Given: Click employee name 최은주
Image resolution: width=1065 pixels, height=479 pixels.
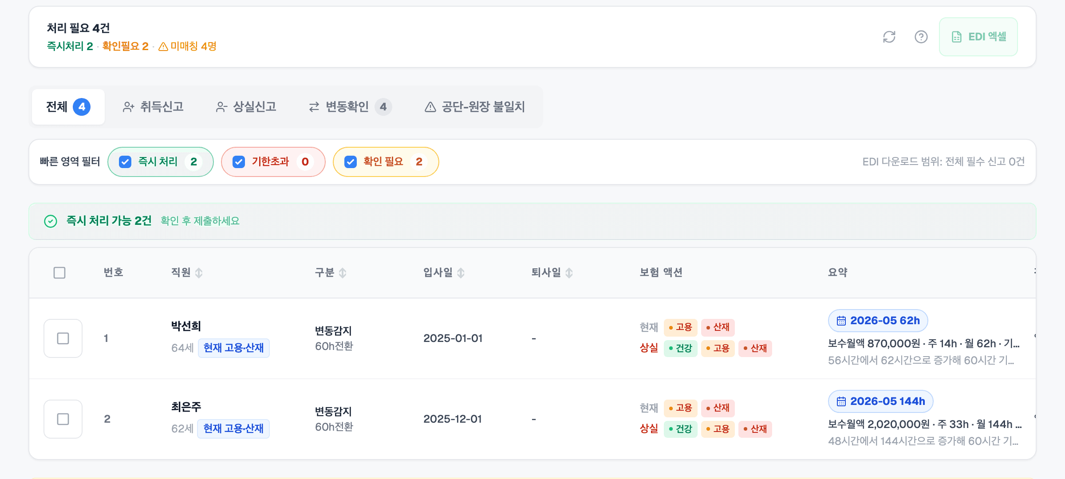Looking at the screenshot, I should (186, 407).
